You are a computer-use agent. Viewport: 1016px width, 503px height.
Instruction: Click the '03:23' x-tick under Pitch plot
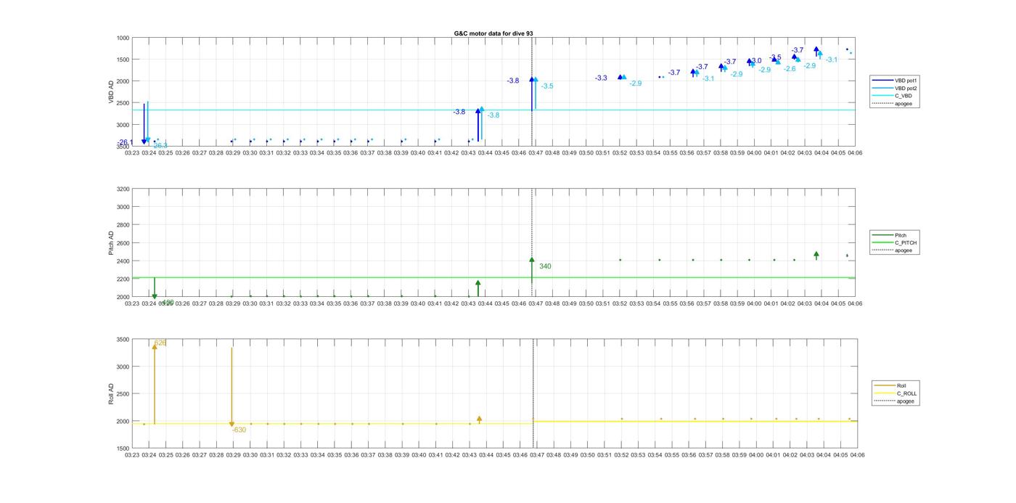pos(132,304)
